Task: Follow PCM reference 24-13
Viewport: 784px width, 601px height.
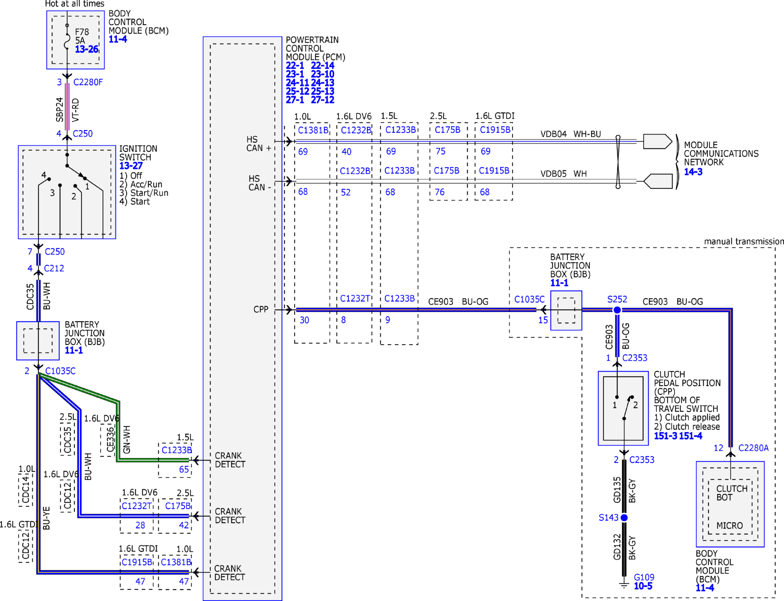Action: click(x=322, y=83)
